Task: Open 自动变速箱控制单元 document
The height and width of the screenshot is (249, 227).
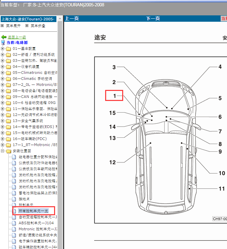Action: (x=38, y=217)
